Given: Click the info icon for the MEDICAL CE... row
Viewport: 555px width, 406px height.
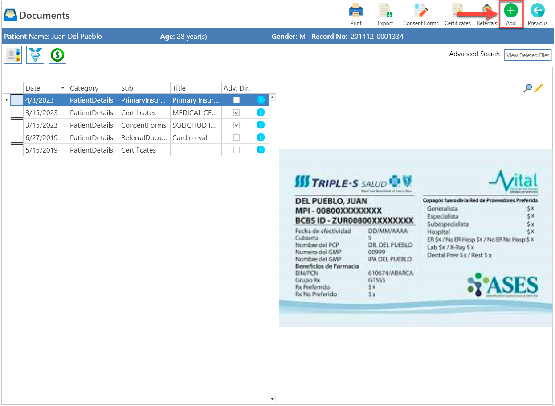Looking at the screenshot, I should [261, 112].
